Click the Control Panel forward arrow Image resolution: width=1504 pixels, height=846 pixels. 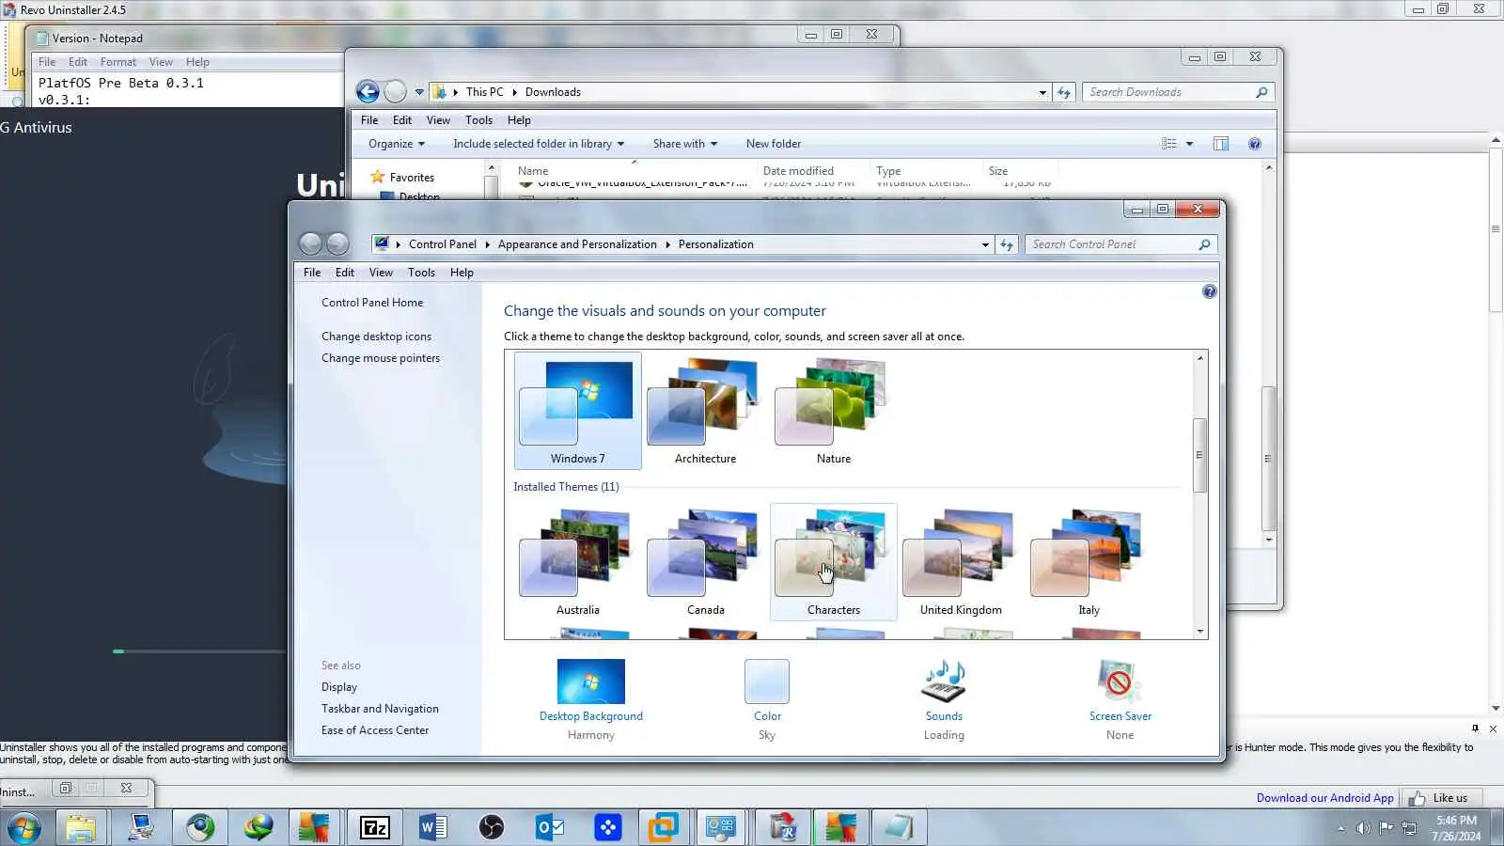pos(337,243)
